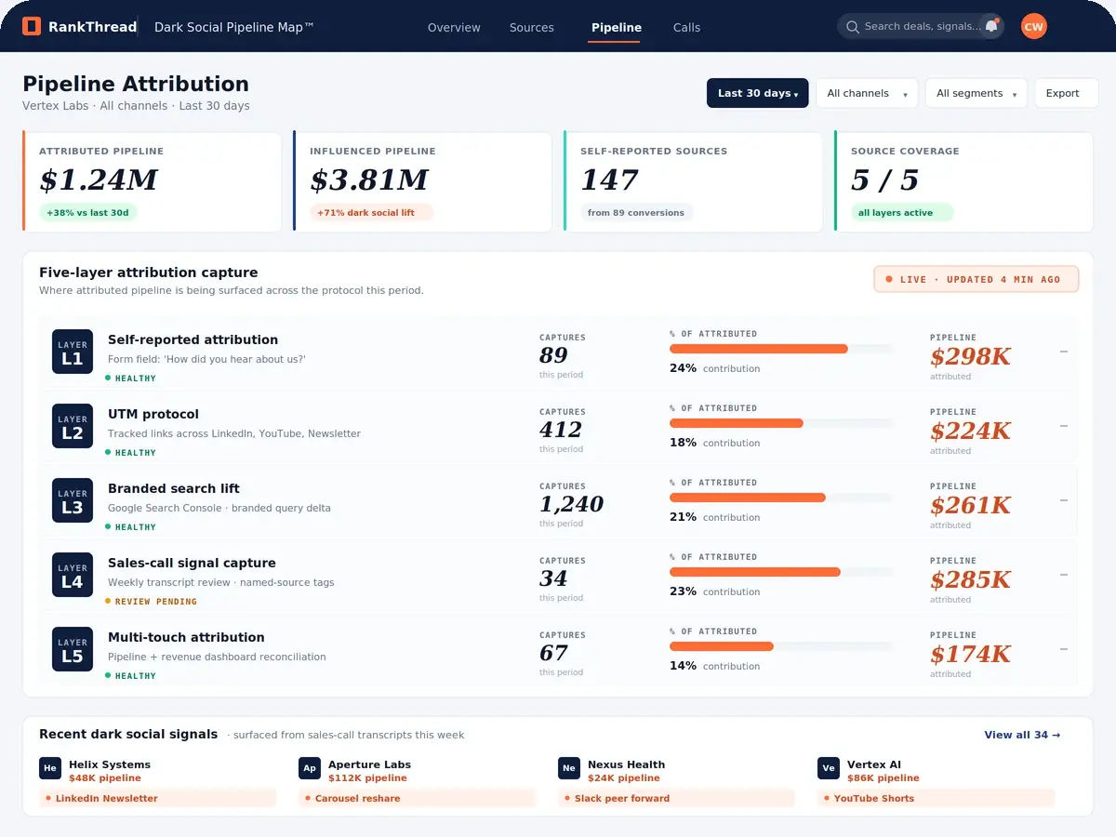Open the Influenced Pipeline $3.81M card
The height and width of the screenshot is (837, 1116).
pos(423,181)
